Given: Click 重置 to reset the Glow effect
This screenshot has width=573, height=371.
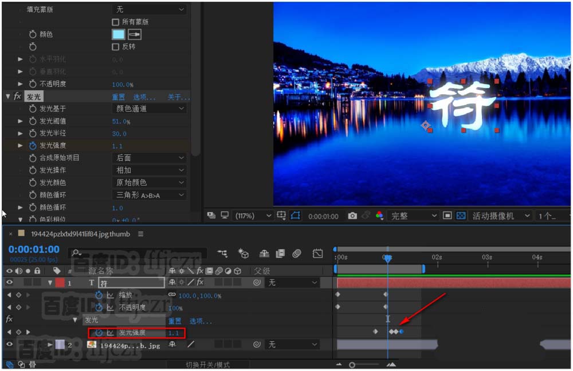Looking at the screenshot, I should tap(119, 97).
